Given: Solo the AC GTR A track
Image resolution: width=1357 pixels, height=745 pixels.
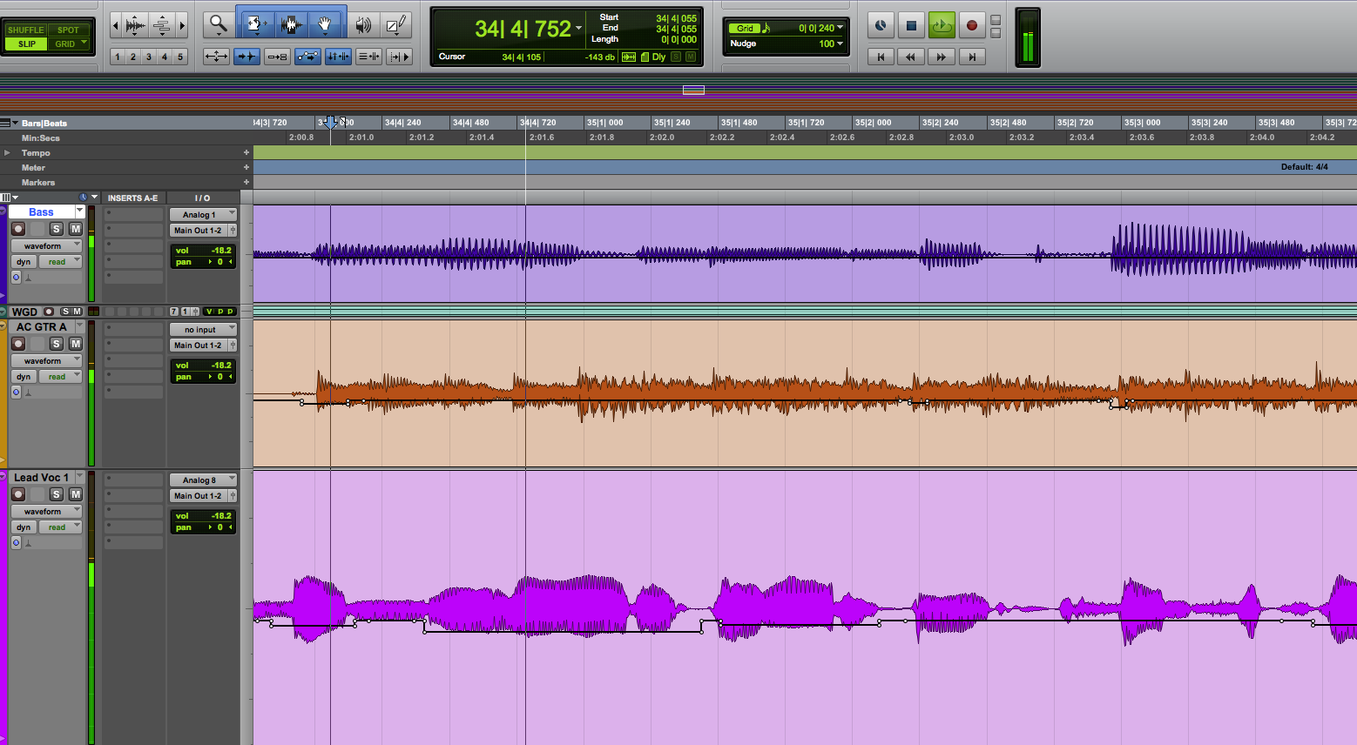Looking at the screenshot, I should 57,344.
